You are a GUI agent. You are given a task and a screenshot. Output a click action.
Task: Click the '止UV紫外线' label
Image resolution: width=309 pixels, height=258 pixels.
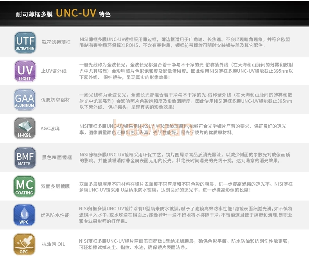coord(54,71)
